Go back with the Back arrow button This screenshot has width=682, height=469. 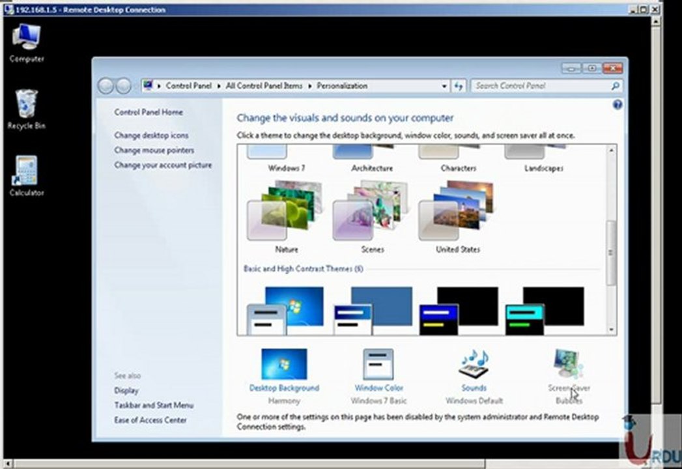point(106,86)
